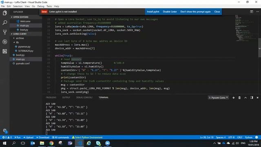Image resolution: width=261 pixels, height=147 pixels.
Task: Open File Explorer from the taskbar
Action: (42, 143)
